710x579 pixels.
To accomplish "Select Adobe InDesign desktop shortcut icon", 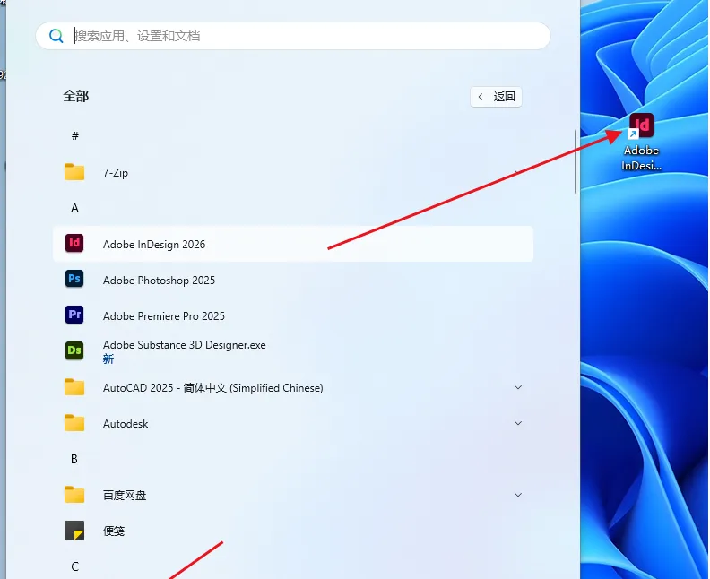I will coord(642,125).
